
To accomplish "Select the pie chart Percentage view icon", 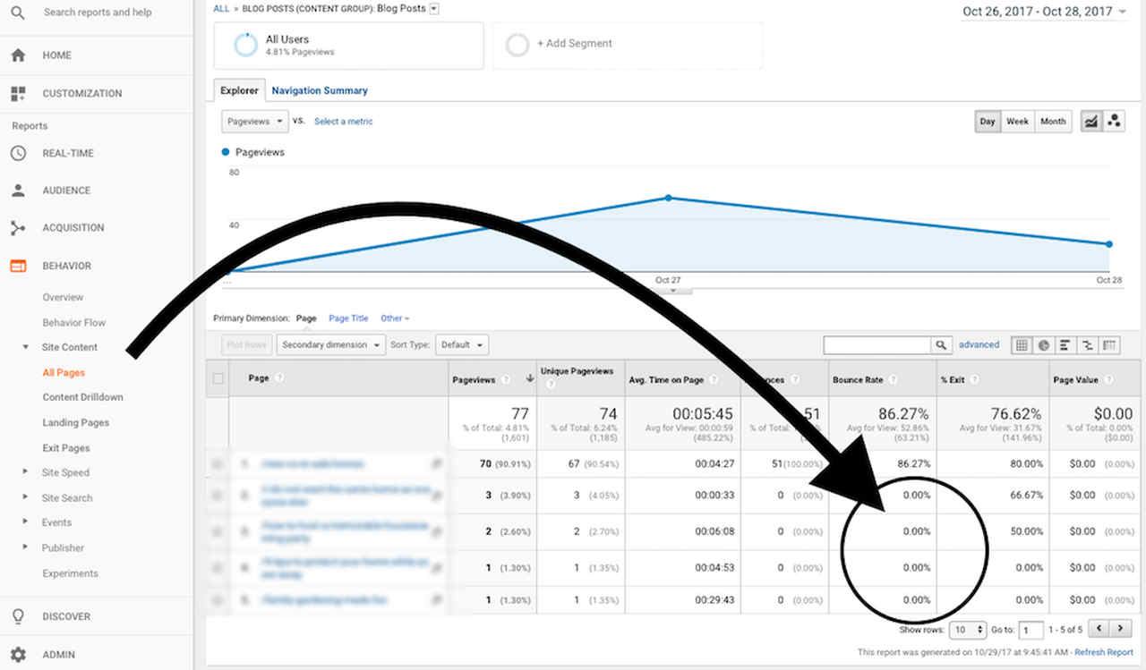I will (x=1043, y=344).
